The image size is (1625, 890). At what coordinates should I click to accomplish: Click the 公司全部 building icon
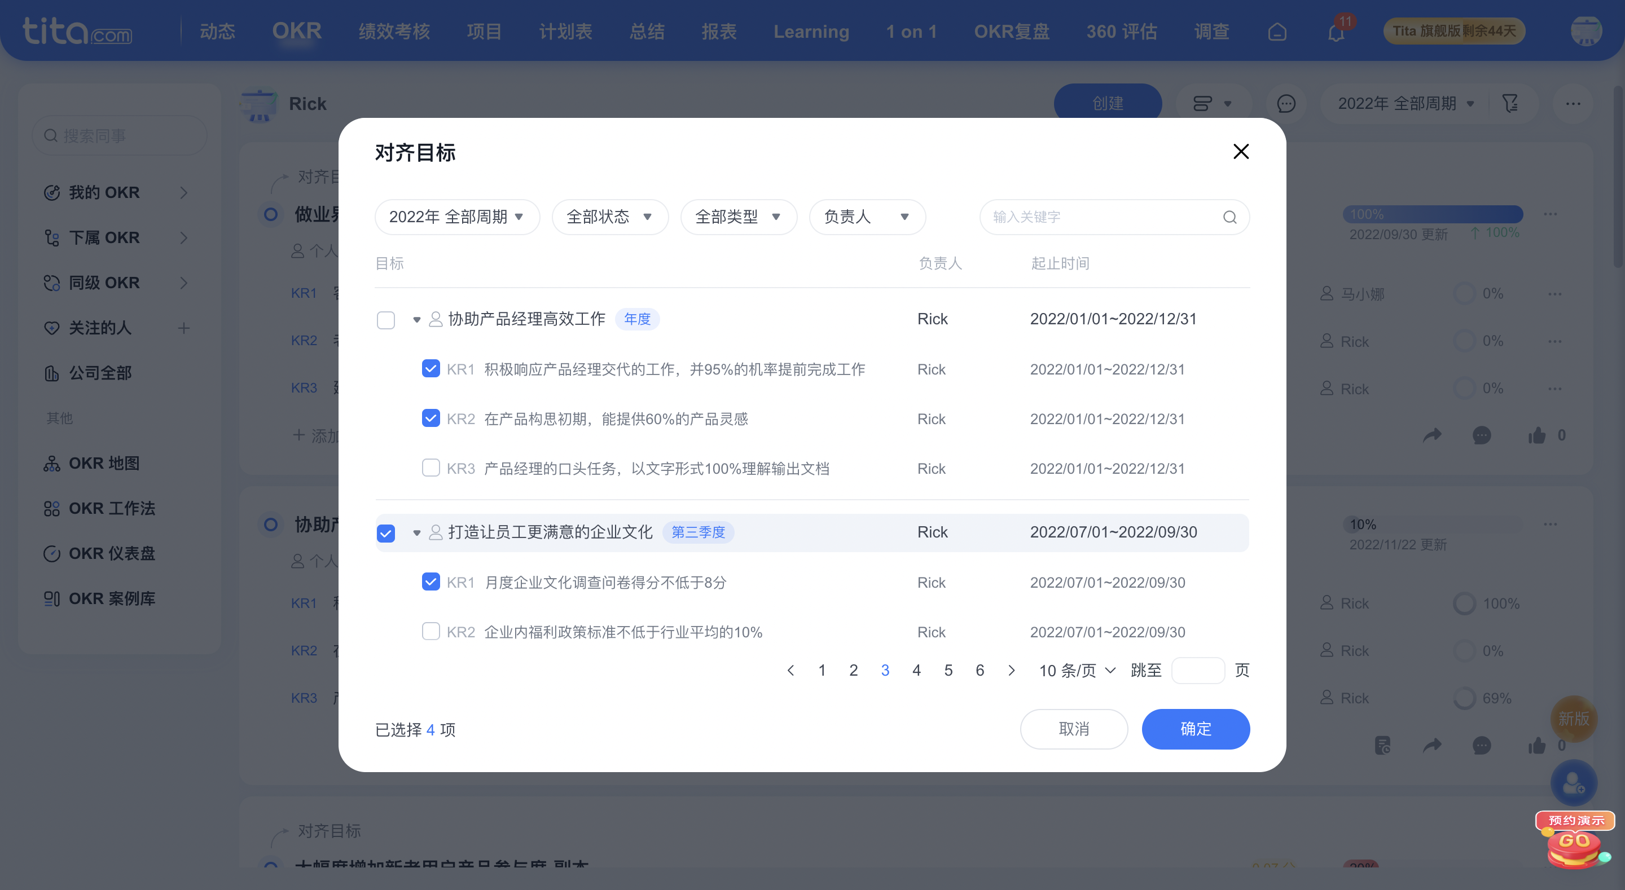click(x=52, y=373)
